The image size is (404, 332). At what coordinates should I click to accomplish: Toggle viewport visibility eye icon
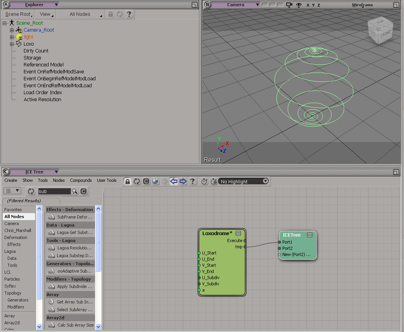299,5
